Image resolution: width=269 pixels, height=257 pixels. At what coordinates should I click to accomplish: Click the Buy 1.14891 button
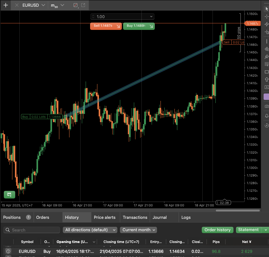click(x=139, y=26)
